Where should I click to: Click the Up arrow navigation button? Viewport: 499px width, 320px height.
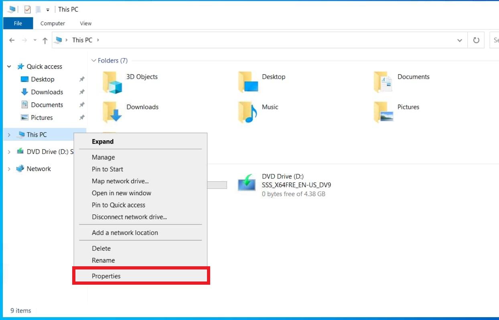coord(45,40)
